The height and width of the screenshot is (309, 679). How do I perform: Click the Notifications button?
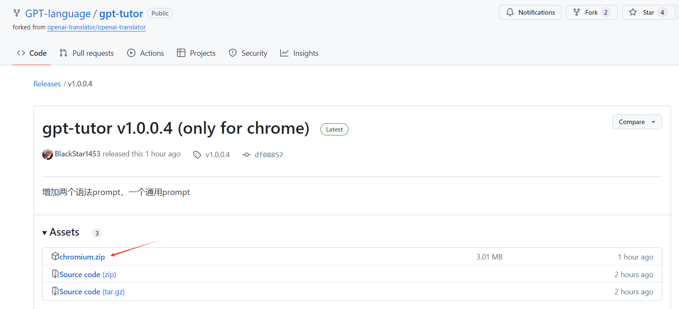tap(530, 12)
